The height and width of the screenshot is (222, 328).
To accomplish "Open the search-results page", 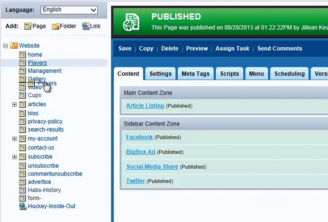I will [x=46, y=129].
